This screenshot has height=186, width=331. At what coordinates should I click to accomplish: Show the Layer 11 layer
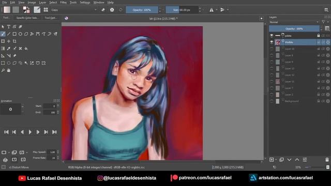[272, 82]
